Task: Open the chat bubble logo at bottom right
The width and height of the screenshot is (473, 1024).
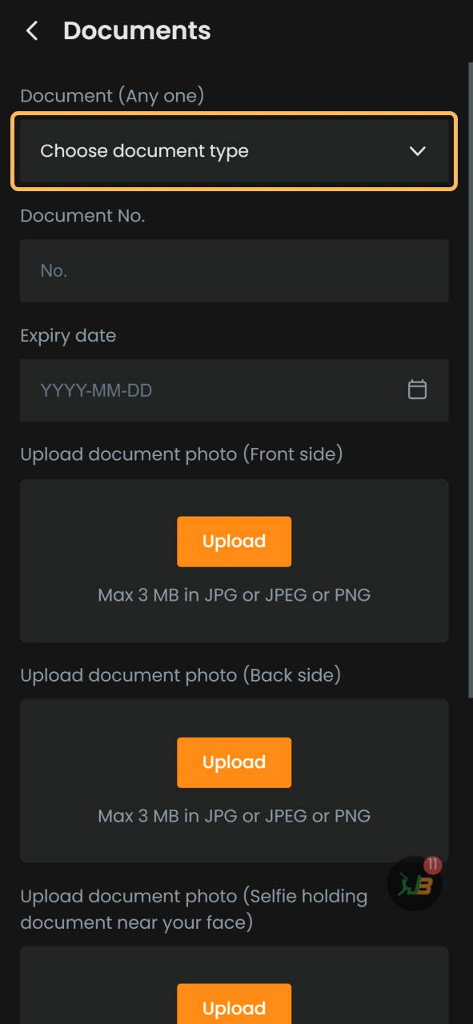Action: pos(413,884)
